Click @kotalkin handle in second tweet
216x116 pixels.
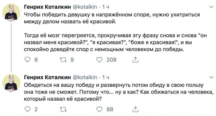coord(85,77)
